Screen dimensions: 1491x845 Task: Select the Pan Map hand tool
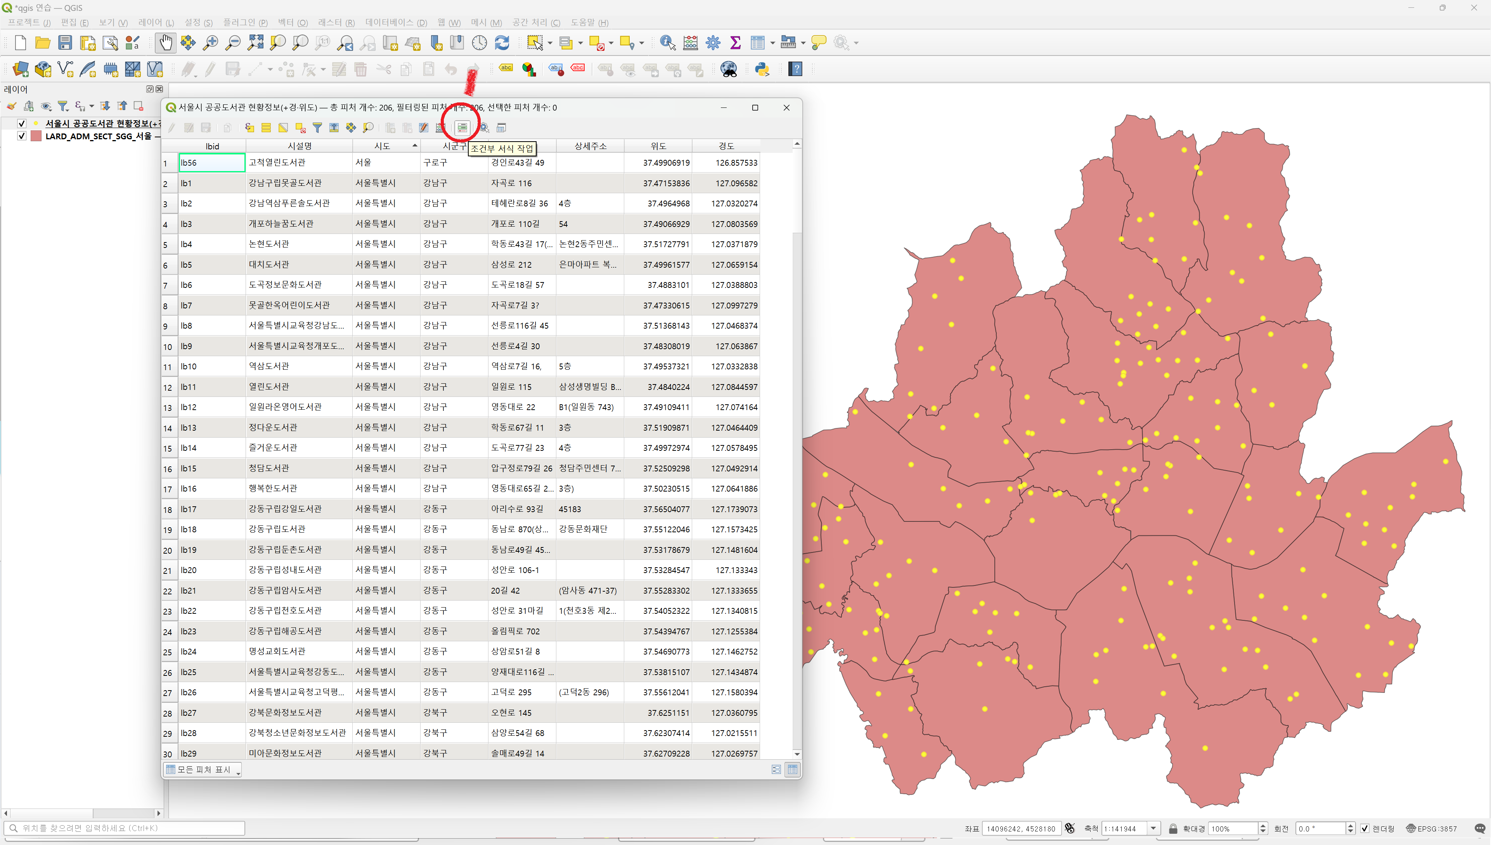click(x=165, y=43)
